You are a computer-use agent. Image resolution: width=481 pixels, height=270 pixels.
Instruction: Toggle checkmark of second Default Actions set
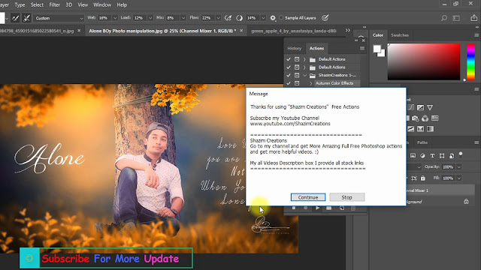[x=289, y=67]
